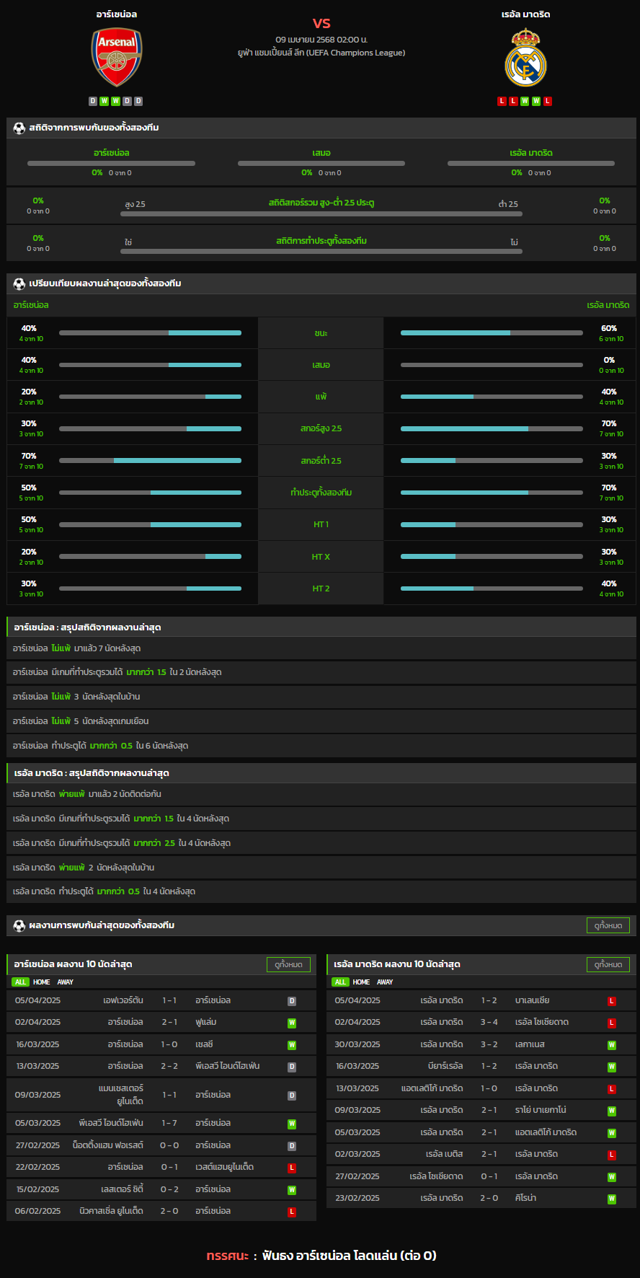
Task: Click the L badge on Newcastle 2-0 Arsenal row
Action: click(292, 1212)
